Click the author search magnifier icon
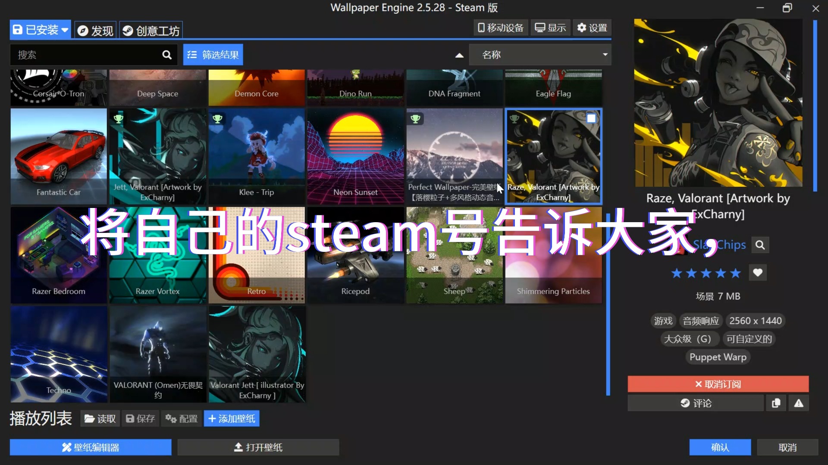This screenshot has height=465, width=828. pos(760,245)
